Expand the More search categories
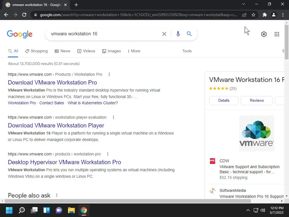Screen dimensions: 289x217 pyautogui.click(x=134, y=51)
